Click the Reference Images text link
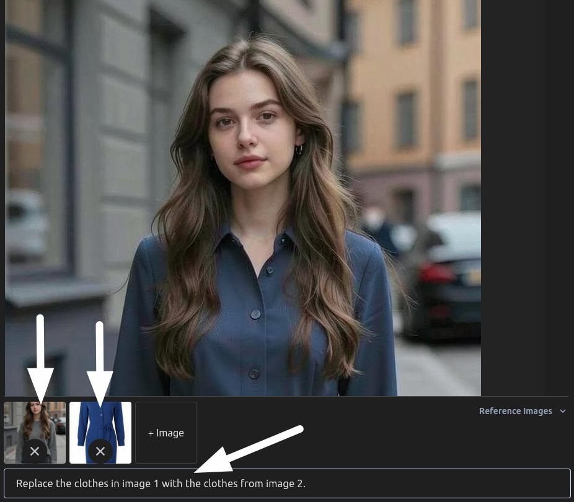Screen dimensions: 574x502 [x=515, y=411]
